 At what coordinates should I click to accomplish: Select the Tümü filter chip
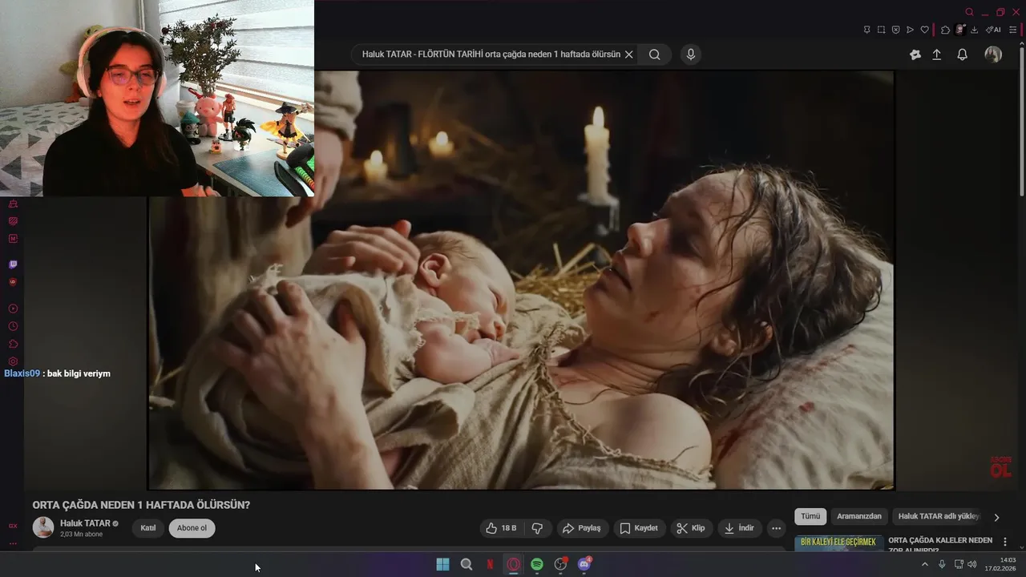click(x=810, y=517)
